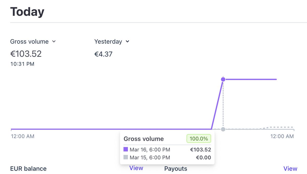Click the 10:31 PM timestamp
This screenshot has height=174, width=307.
[22, 64]
